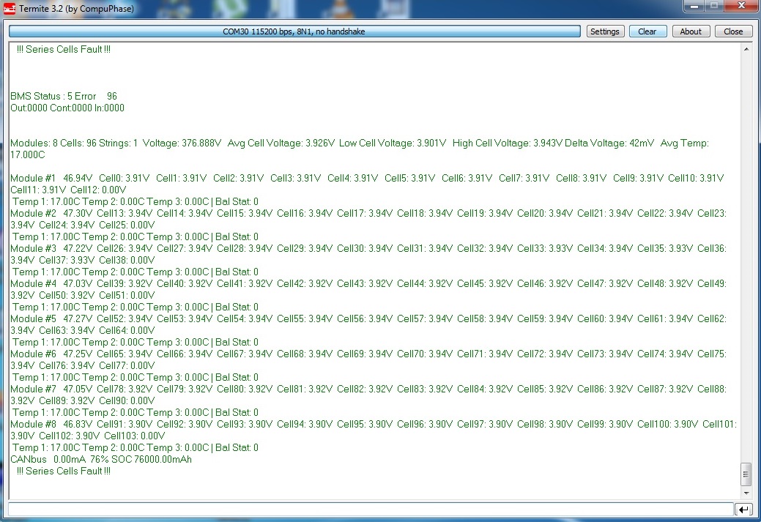This screenshot has width=761, height=522.
Task: Close the window with the red X
Action: pyautogui.click(x=740, y=7)
